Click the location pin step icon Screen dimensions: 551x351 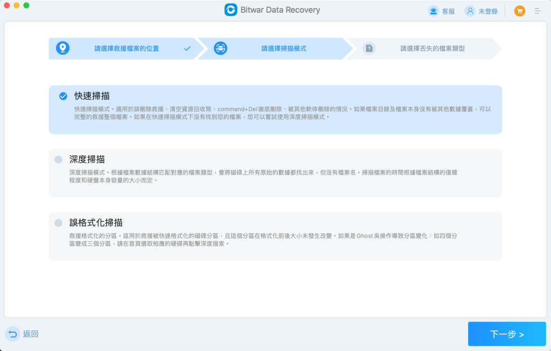pyautogui.click(x=63, y=48)
